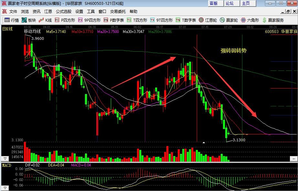
Task: Open the 窗口 menu
Action: (102, 12)
